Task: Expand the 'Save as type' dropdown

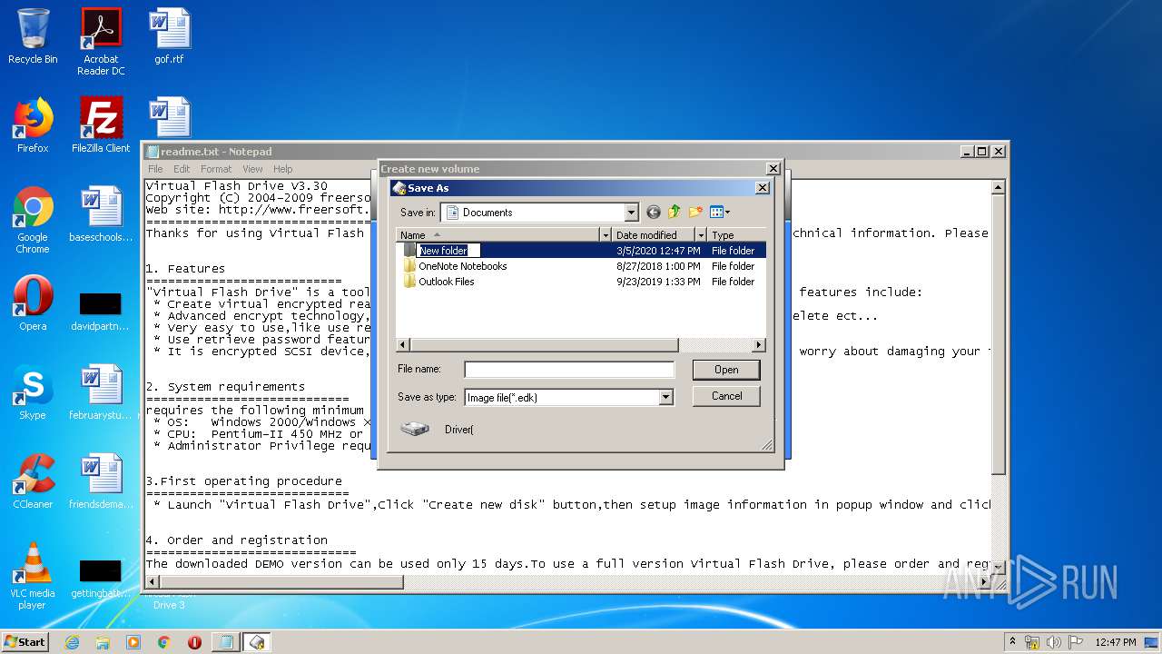Action: pos(666,397)
